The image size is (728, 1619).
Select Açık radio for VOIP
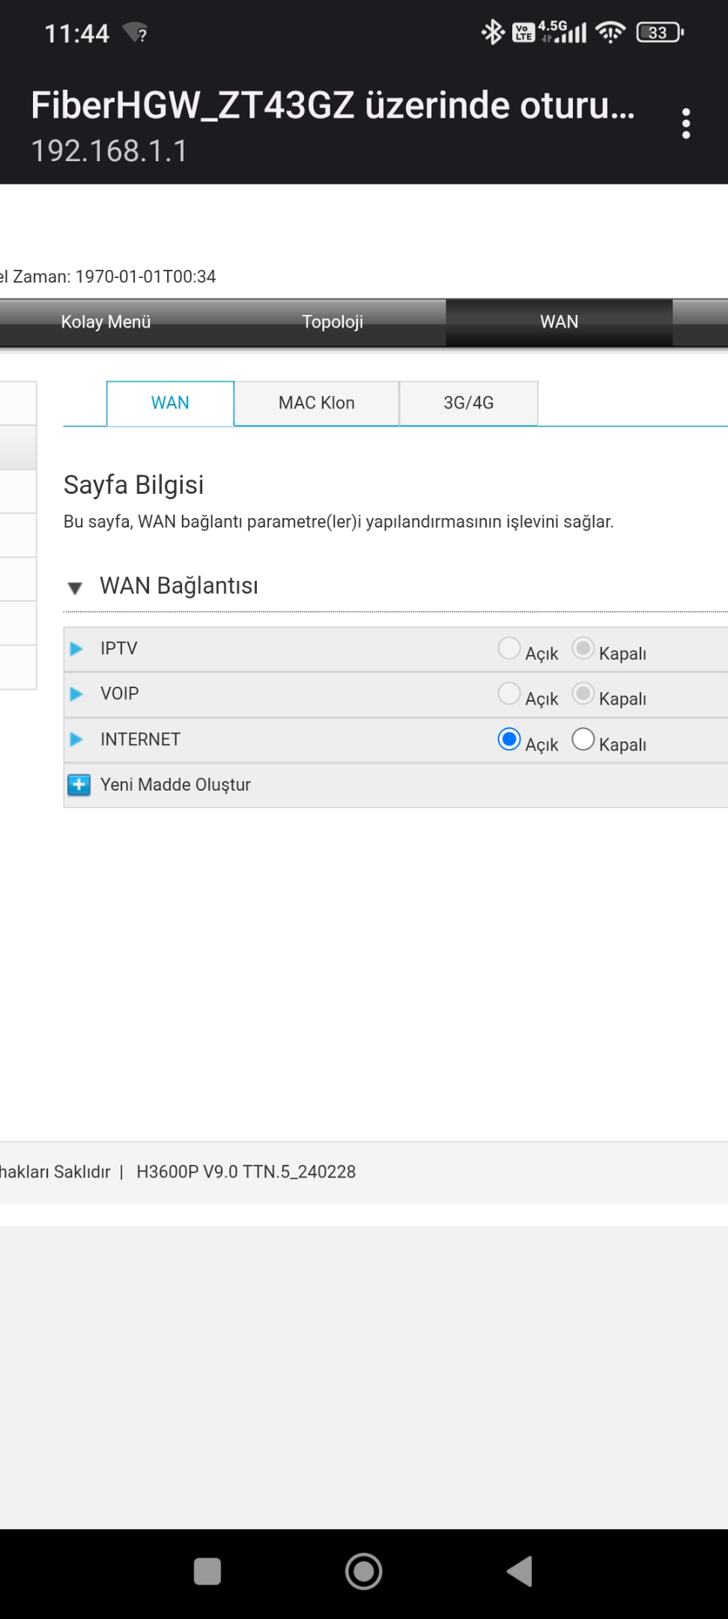(x=509, y=693)
